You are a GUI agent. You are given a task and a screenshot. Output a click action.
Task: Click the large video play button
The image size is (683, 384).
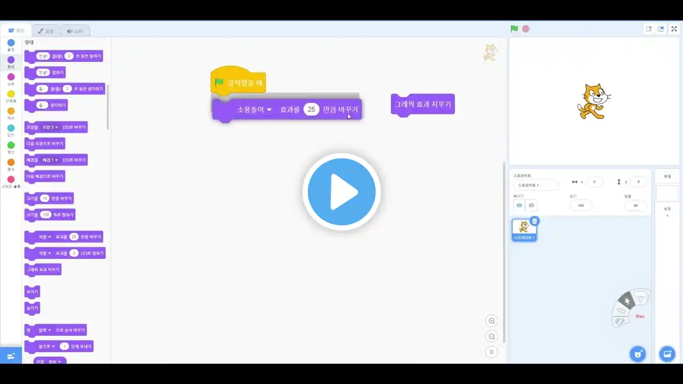pyautogui.click(x=341, y=192)
